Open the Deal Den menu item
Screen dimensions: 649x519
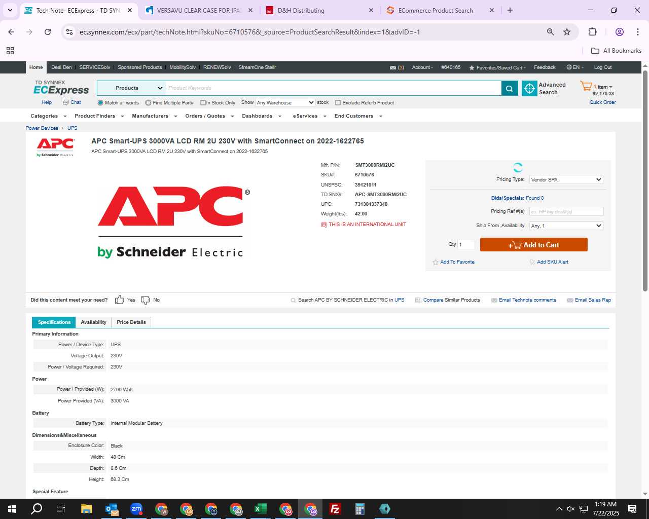pyautogui.click(x=61, y=67)
